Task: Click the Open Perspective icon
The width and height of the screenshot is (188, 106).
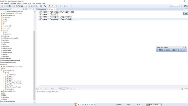Action: pyautogui.click(x=182, y=6)
